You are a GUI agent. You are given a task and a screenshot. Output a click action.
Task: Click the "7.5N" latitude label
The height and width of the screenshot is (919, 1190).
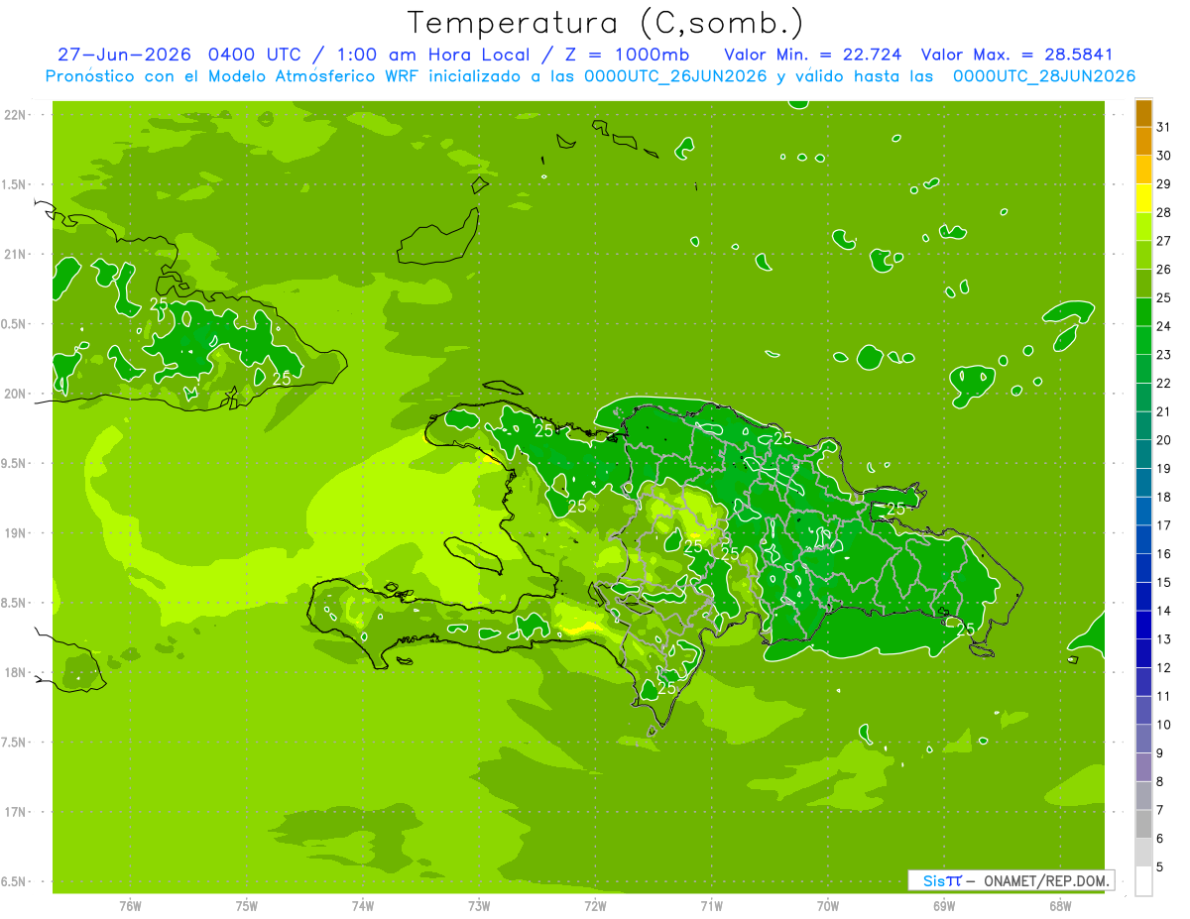tap(15, 743)
